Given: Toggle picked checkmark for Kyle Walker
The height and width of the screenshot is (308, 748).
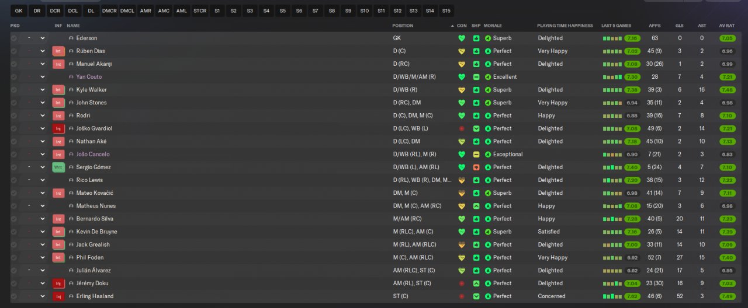Looking at the screenshot, I should tap(13, 90).
